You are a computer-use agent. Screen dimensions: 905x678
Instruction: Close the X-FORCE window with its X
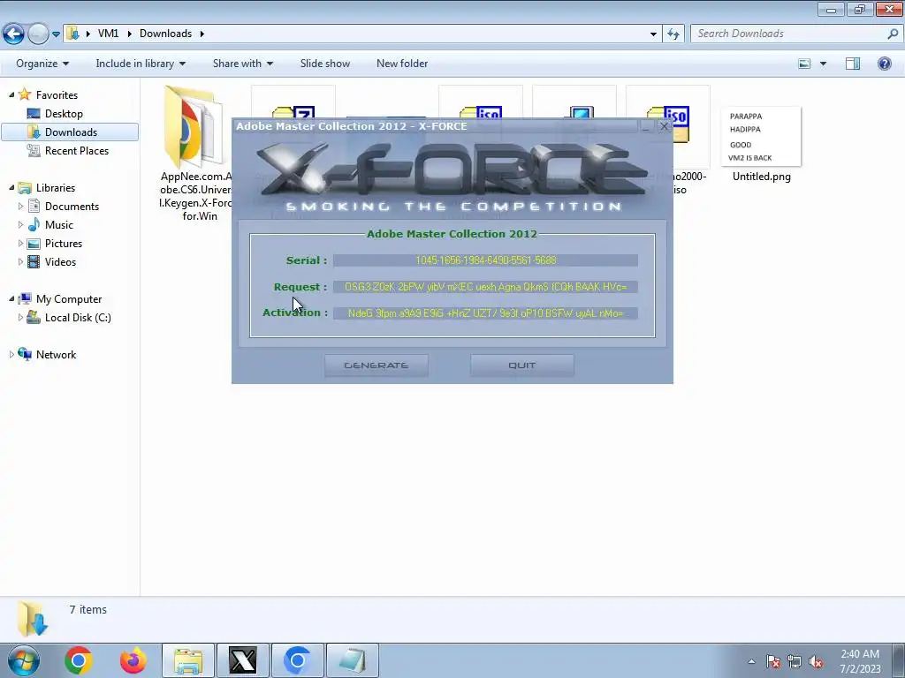coord(664,126)
